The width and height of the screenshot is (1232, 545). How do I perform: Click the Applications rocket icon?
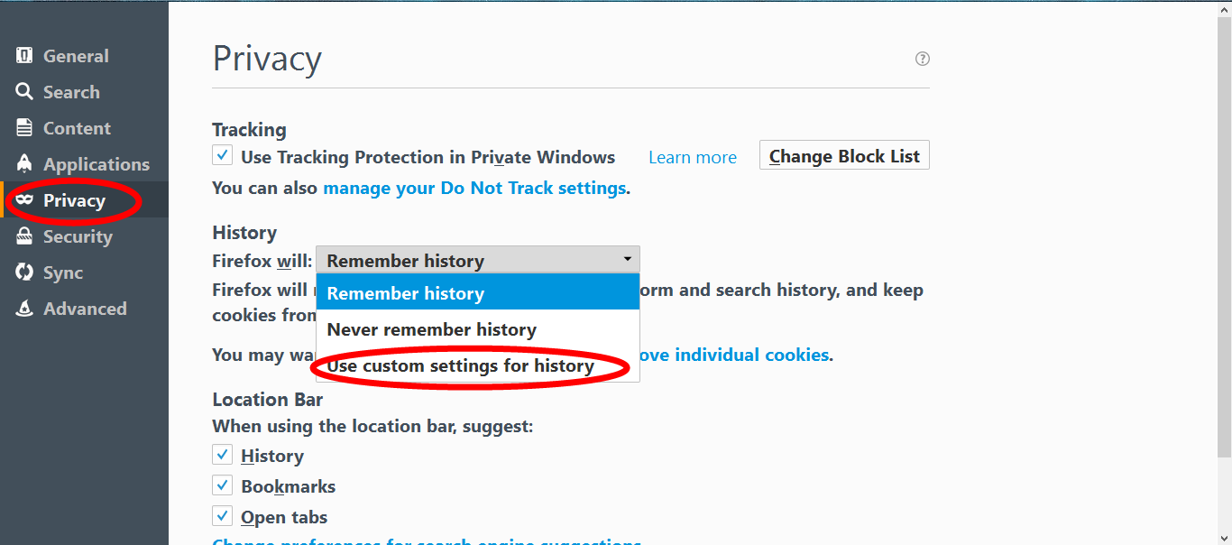[x=24, y=164]
